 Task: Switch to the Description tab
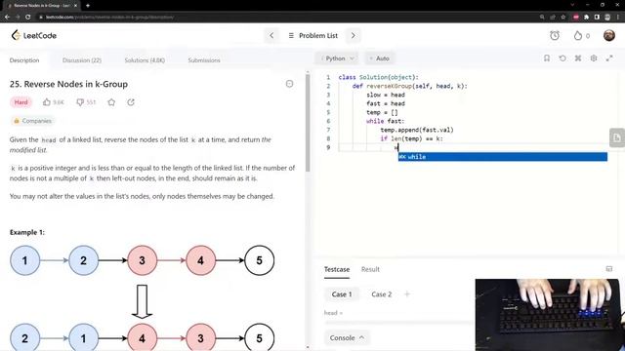(x=24, y=60)
